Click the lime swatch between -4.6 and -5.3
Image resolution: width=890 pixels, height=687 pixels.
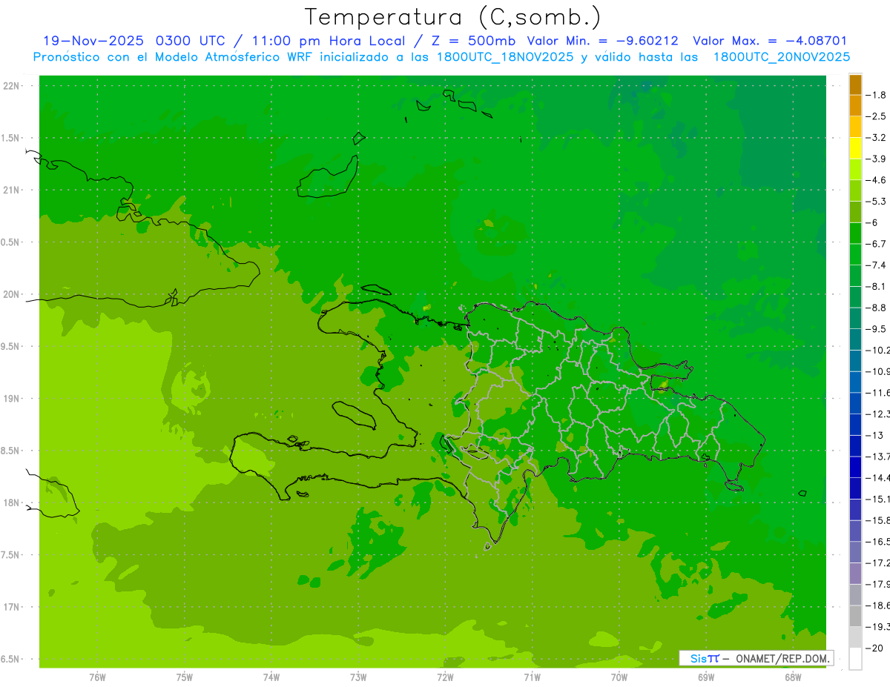[x=855, y=190]
